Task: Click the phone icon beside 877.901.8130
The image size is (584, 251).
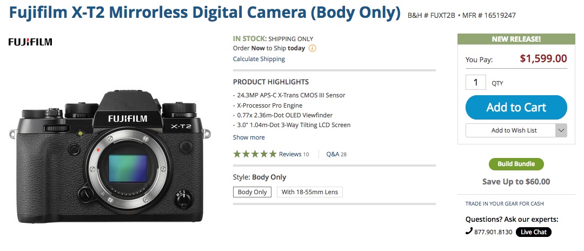Action: (x=469, y=232)
